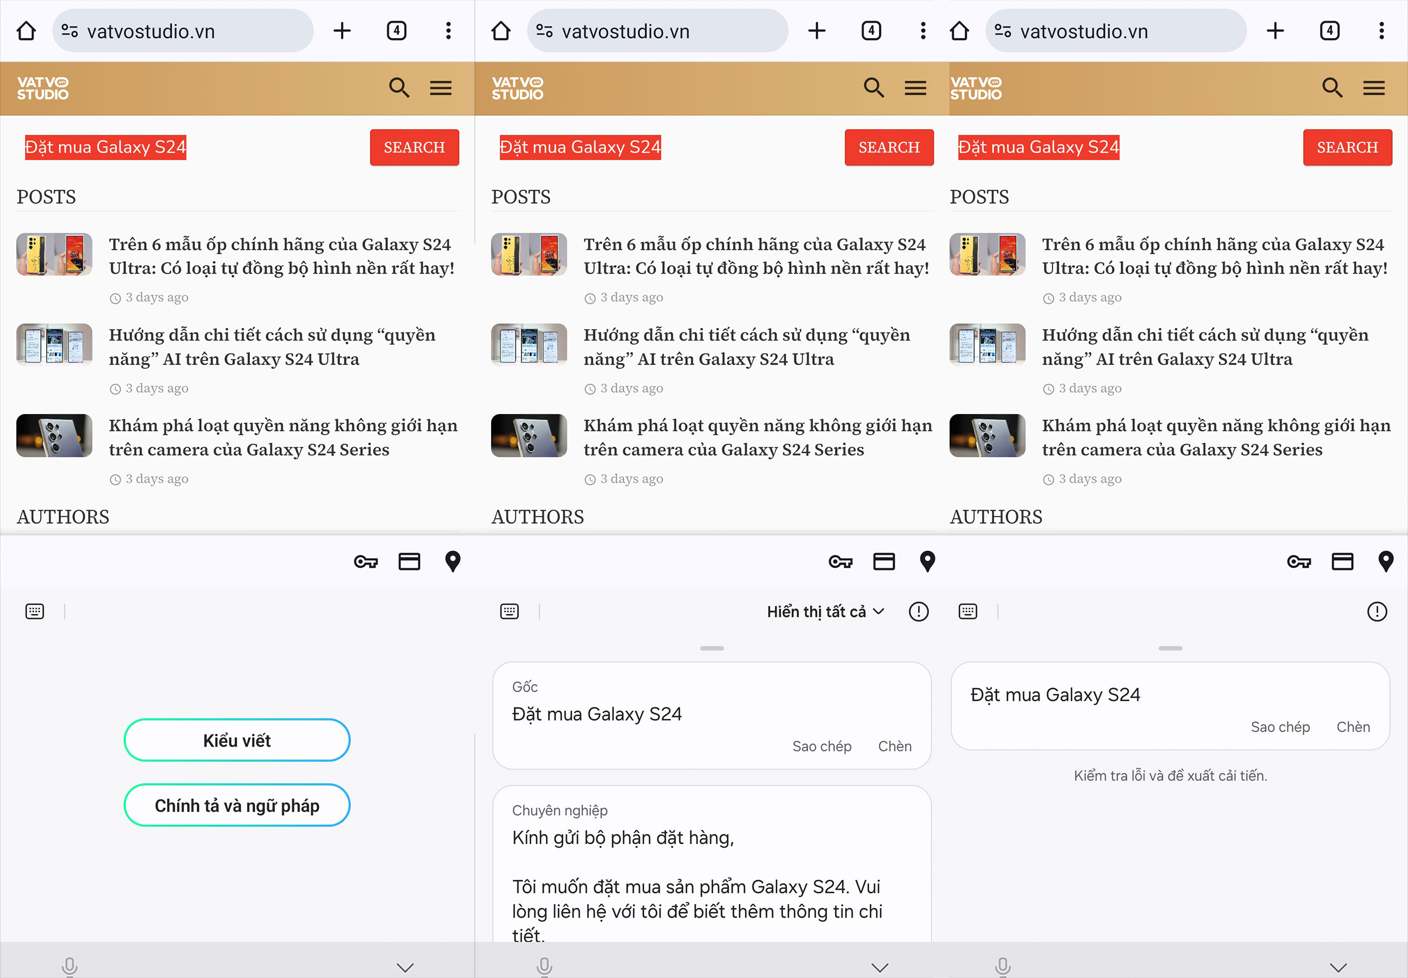Tap 'Sao chép' in the 'Gốc' card
The image size is (1408, 978).
click(x=822, y=746)
